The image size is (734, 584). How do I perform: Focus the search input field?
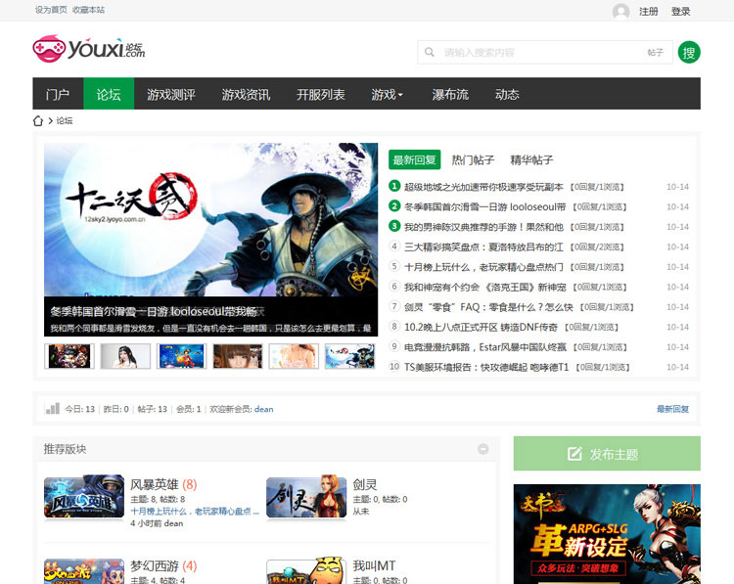click(543, 52)
